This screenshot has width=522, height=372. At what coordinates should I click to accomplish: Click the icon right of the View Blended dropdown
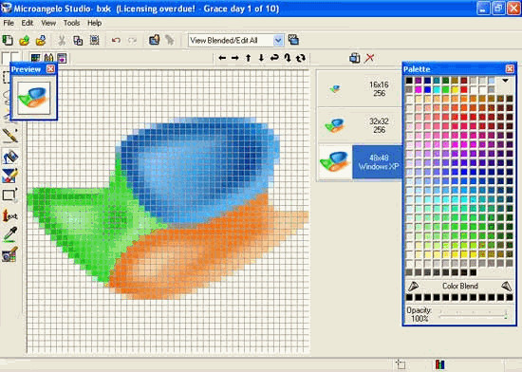[x=293, y=40]
